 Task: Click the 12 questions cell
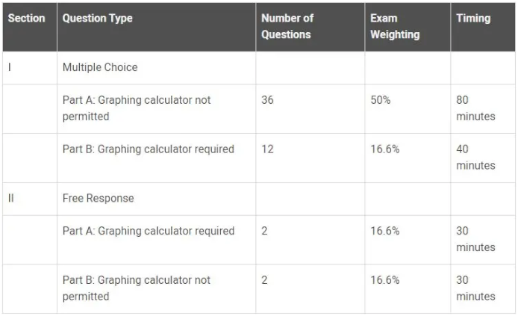pyautogui.click(x=267, y=149)
